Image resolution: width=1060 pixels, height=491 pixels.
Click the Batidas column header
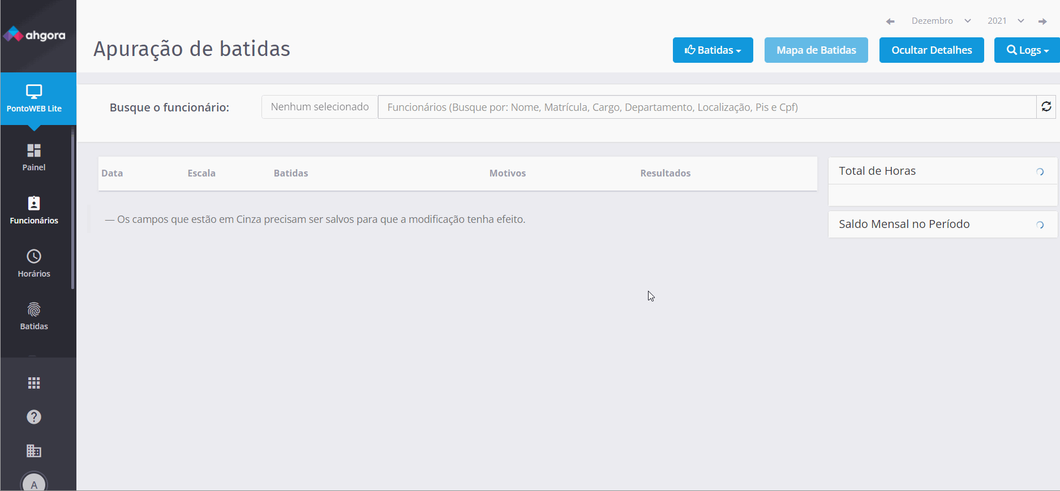pos(291,173)
